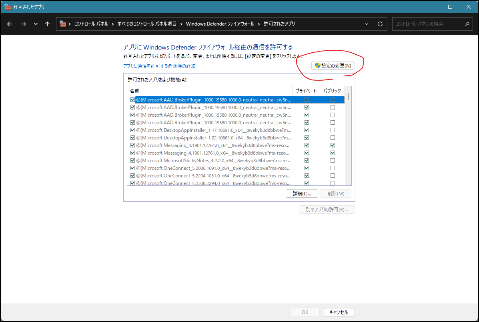Maximize the 許可されたアプリ window
The height and width of the screenshot is (322, 479).
coord(450,7)
